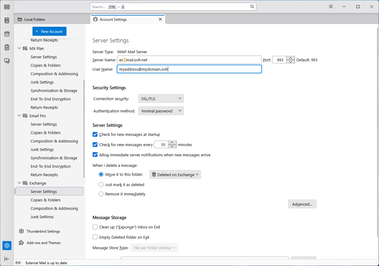The image size is (379, 266).
Task: Open the Calendar icon in sidebar
Action: point(7,34)
